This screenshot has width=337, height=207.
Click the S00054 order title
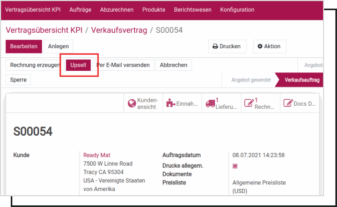click(33, 131)
